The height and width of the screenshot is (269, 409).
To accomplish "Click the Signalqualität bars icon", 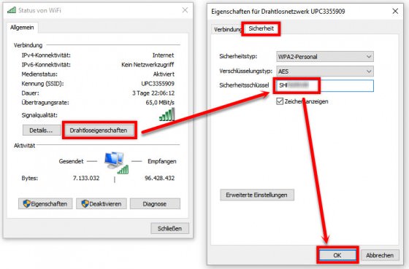I will point(167,114).
